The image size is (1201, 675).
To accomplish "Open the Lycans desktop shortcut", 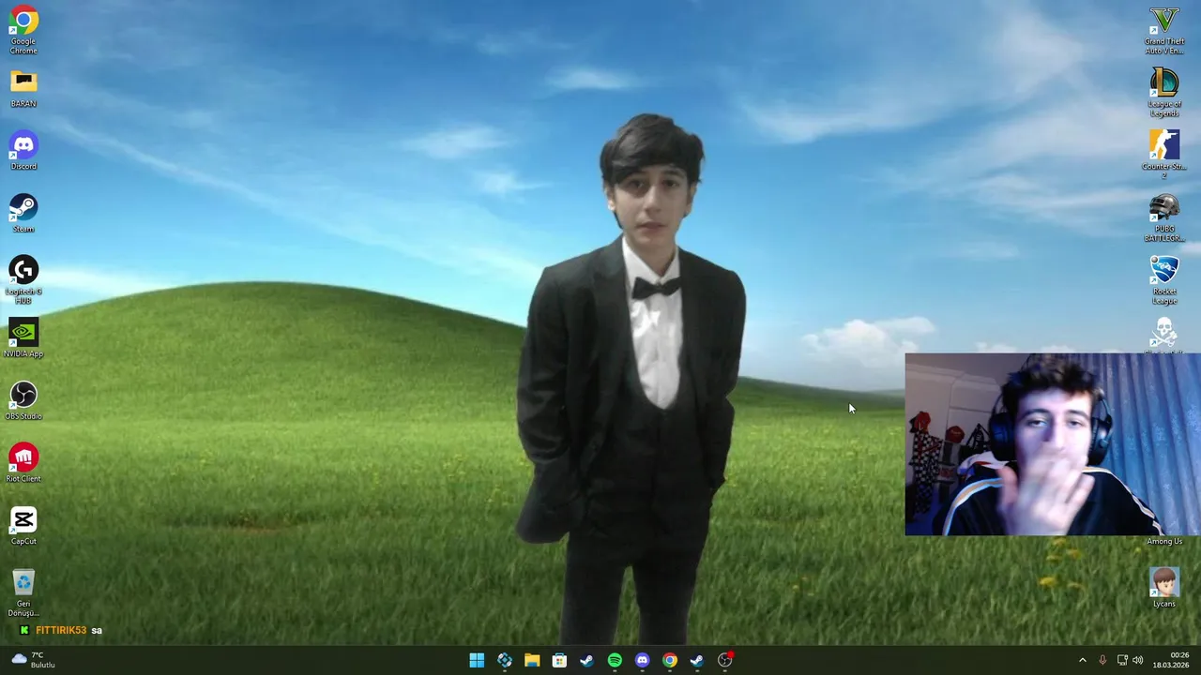I will [1164, 588].
